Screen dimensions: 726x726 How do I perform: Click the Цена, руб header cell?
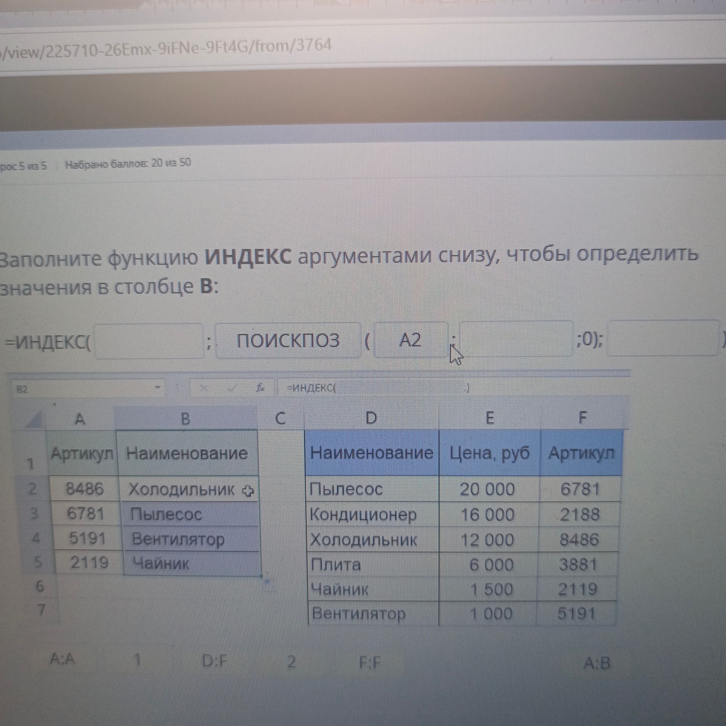pos(490,453)
